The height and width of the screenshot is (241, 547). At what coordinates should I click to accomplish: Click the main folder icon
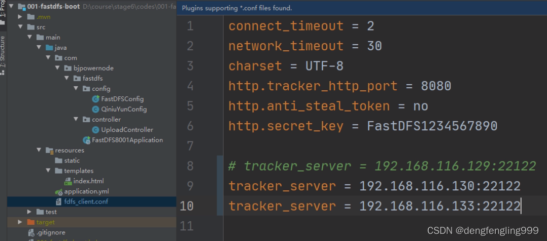[40, 38]
